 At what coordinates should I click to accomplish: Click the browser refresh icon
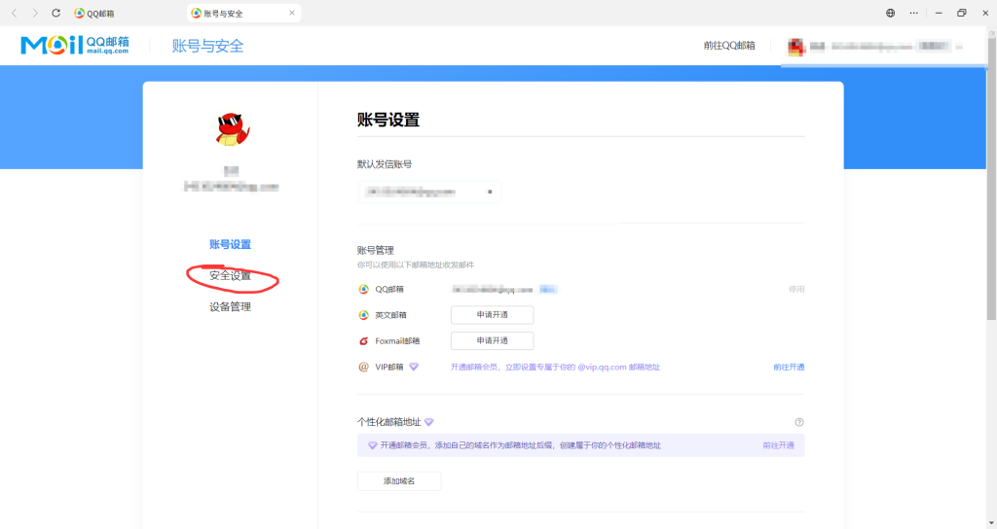coord(55,13)
